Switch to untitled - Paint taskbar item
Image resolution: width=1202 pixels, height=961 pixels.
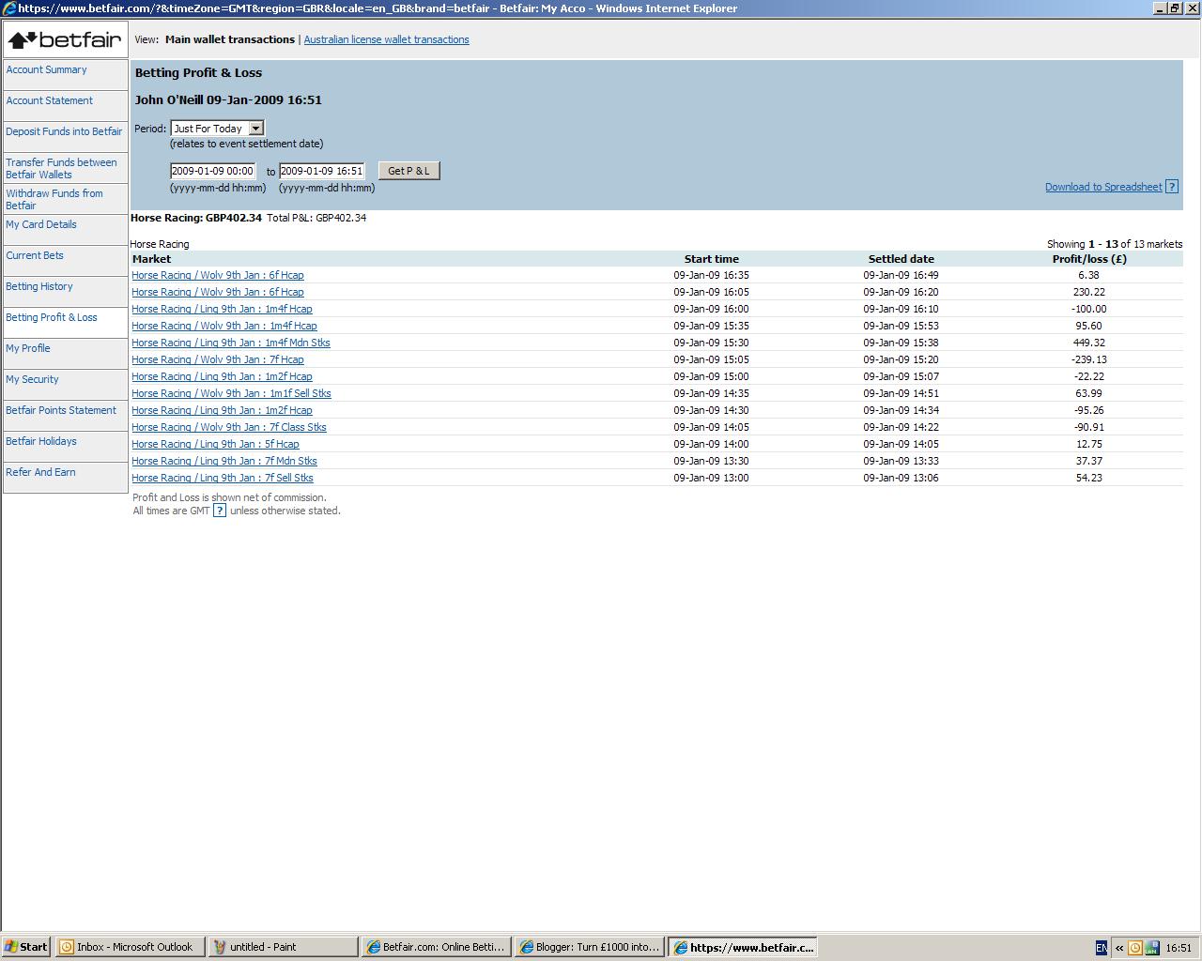coord(283,947)
